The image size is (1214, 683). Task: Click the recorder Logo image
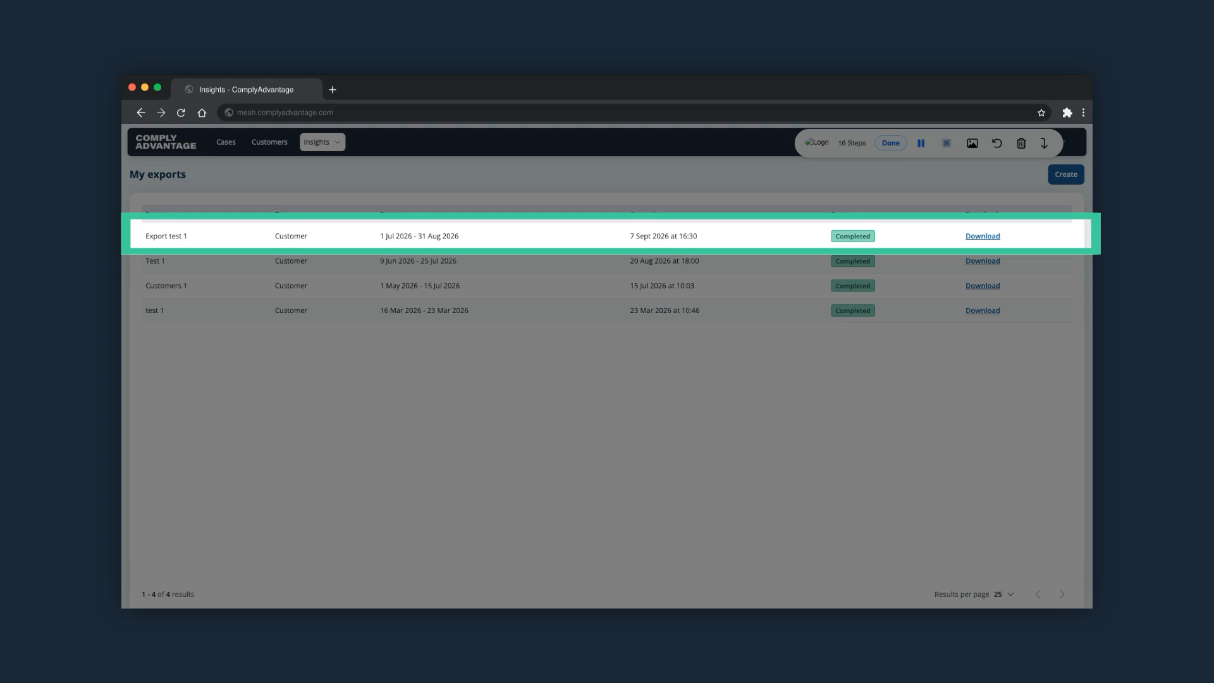click(816, 142)
